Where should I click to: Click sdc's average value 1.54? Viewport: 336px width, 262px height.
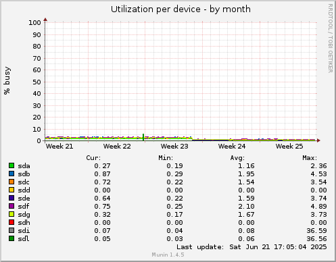click(246, 182)
